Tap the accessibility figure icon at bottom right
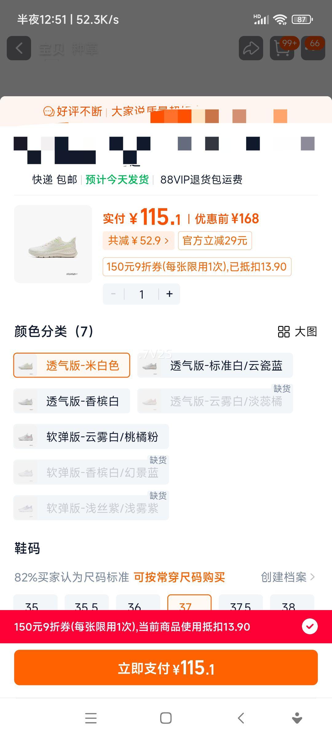The image size is (332, 738). tap(297, 718)
